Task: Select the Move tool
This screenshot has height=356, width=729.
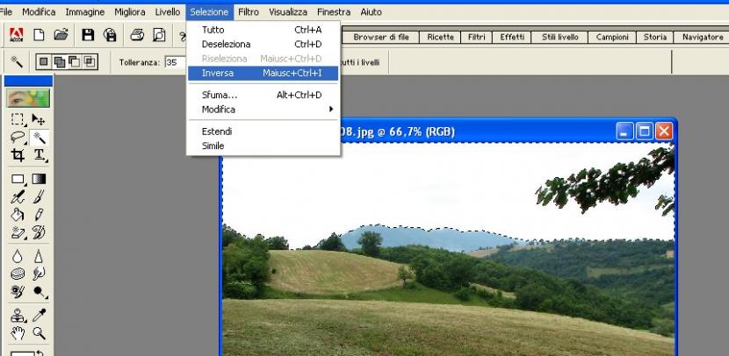Action: (39, 119)
